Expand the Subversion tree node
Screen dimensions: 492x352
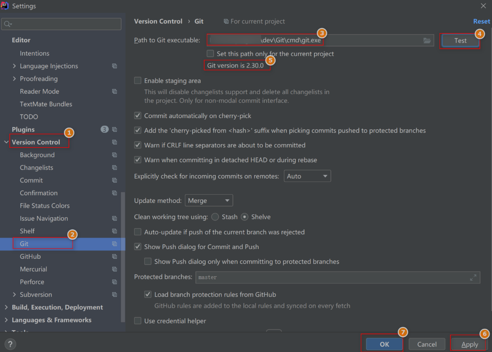(14, 294)
